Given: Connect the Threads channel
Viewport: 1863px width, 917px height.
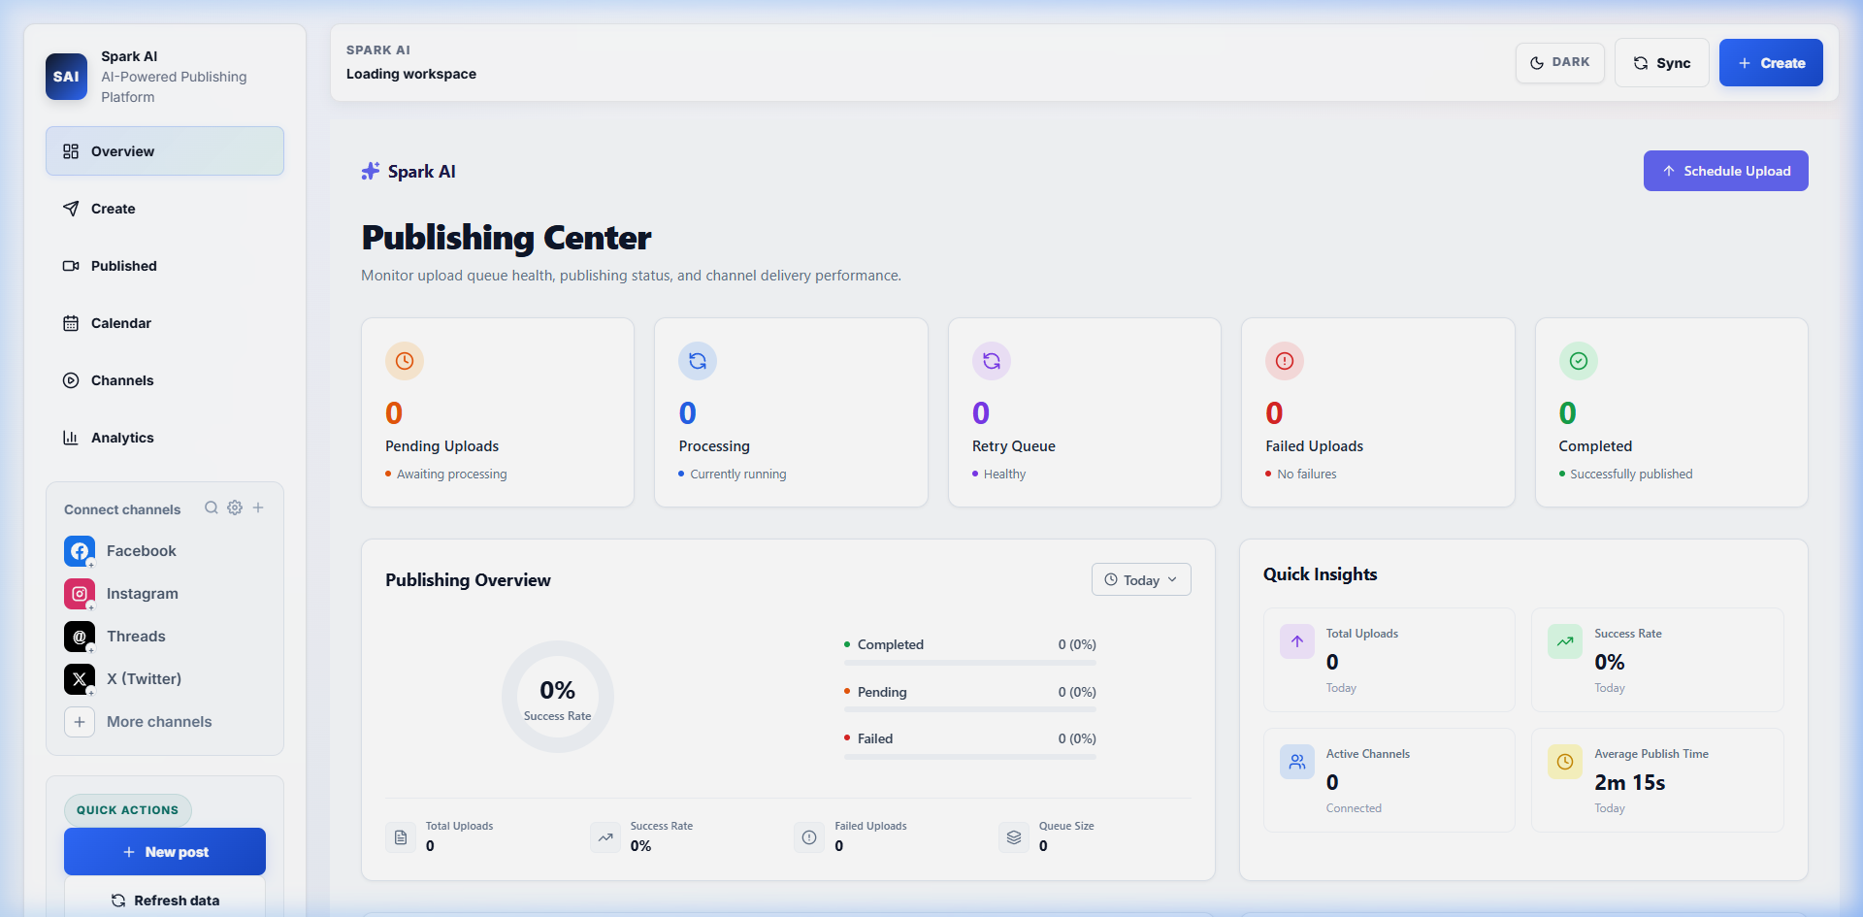Looking at the screenshot, I should pos(165,637).
